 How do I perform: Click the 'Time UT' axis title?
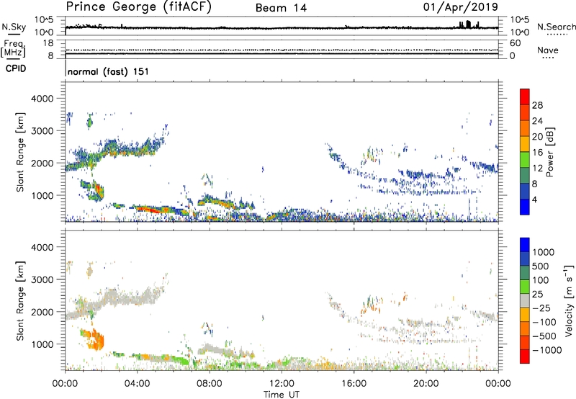(x=282, y=395)
